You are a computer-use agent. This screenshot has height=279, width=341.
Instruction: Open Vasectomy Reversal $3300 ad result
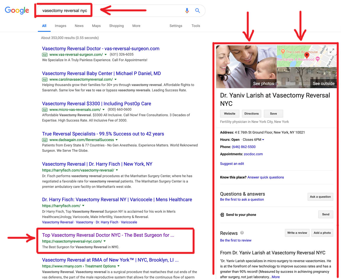click(x=96, y=104)
